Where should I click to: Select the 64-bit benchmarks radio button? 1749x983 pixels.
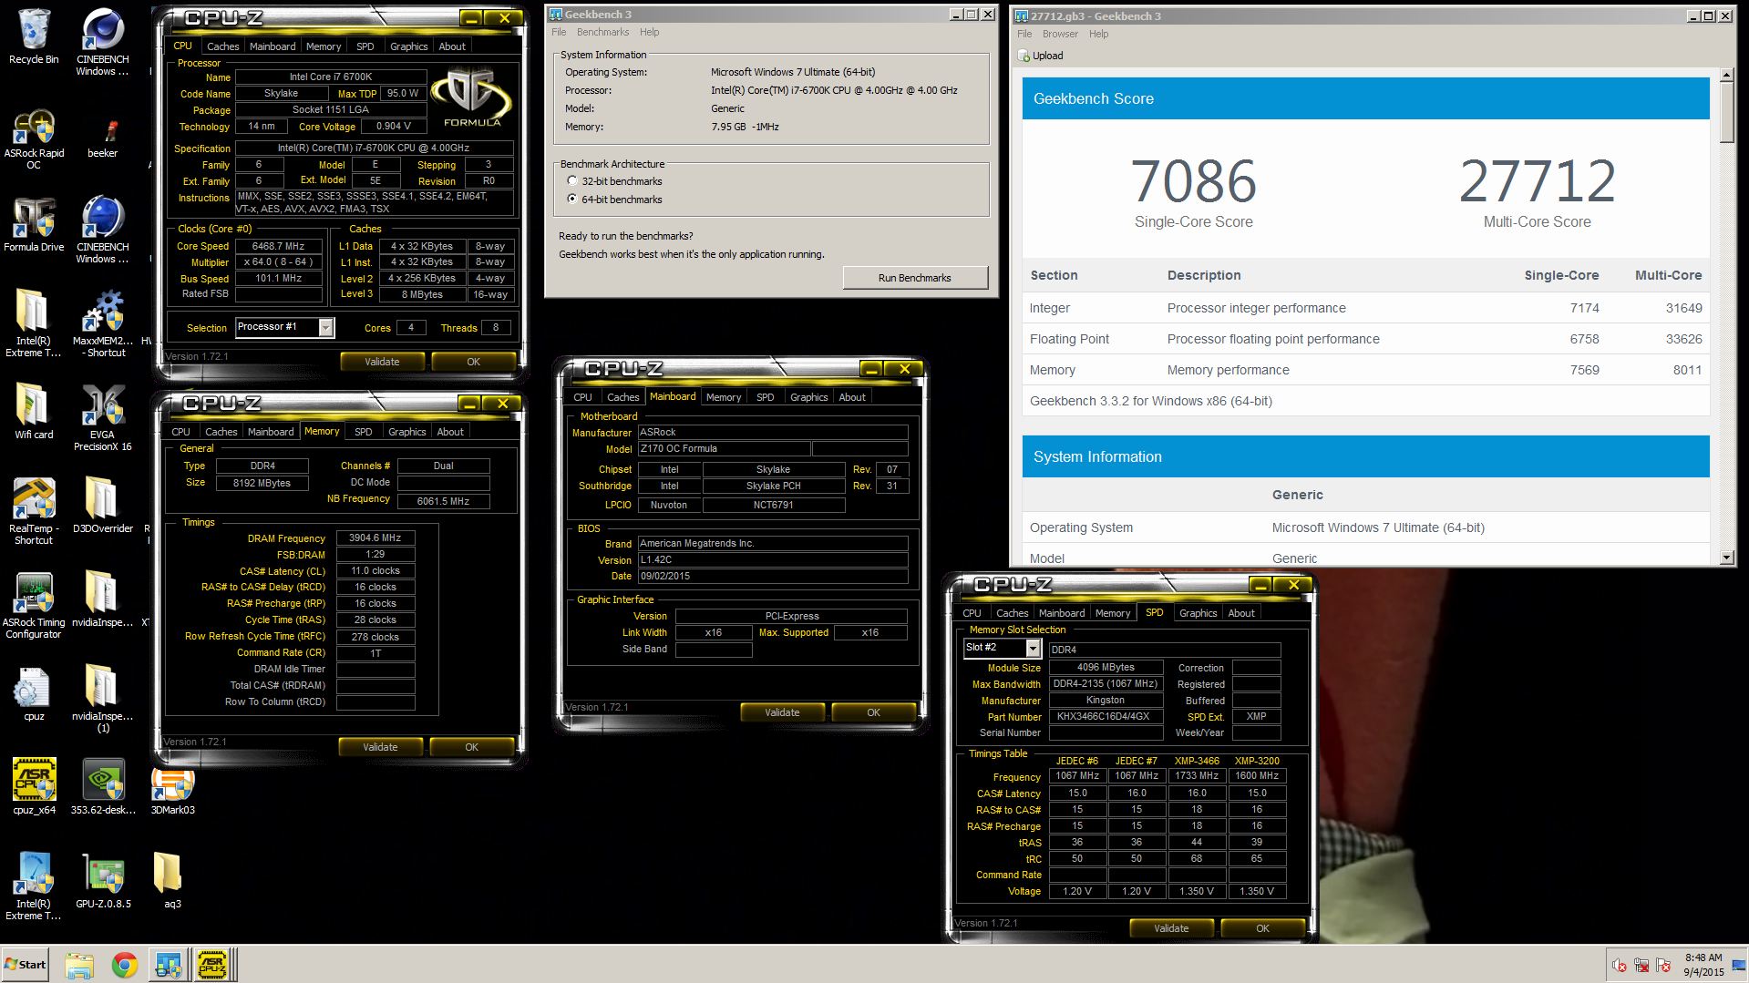pos(572,199)
